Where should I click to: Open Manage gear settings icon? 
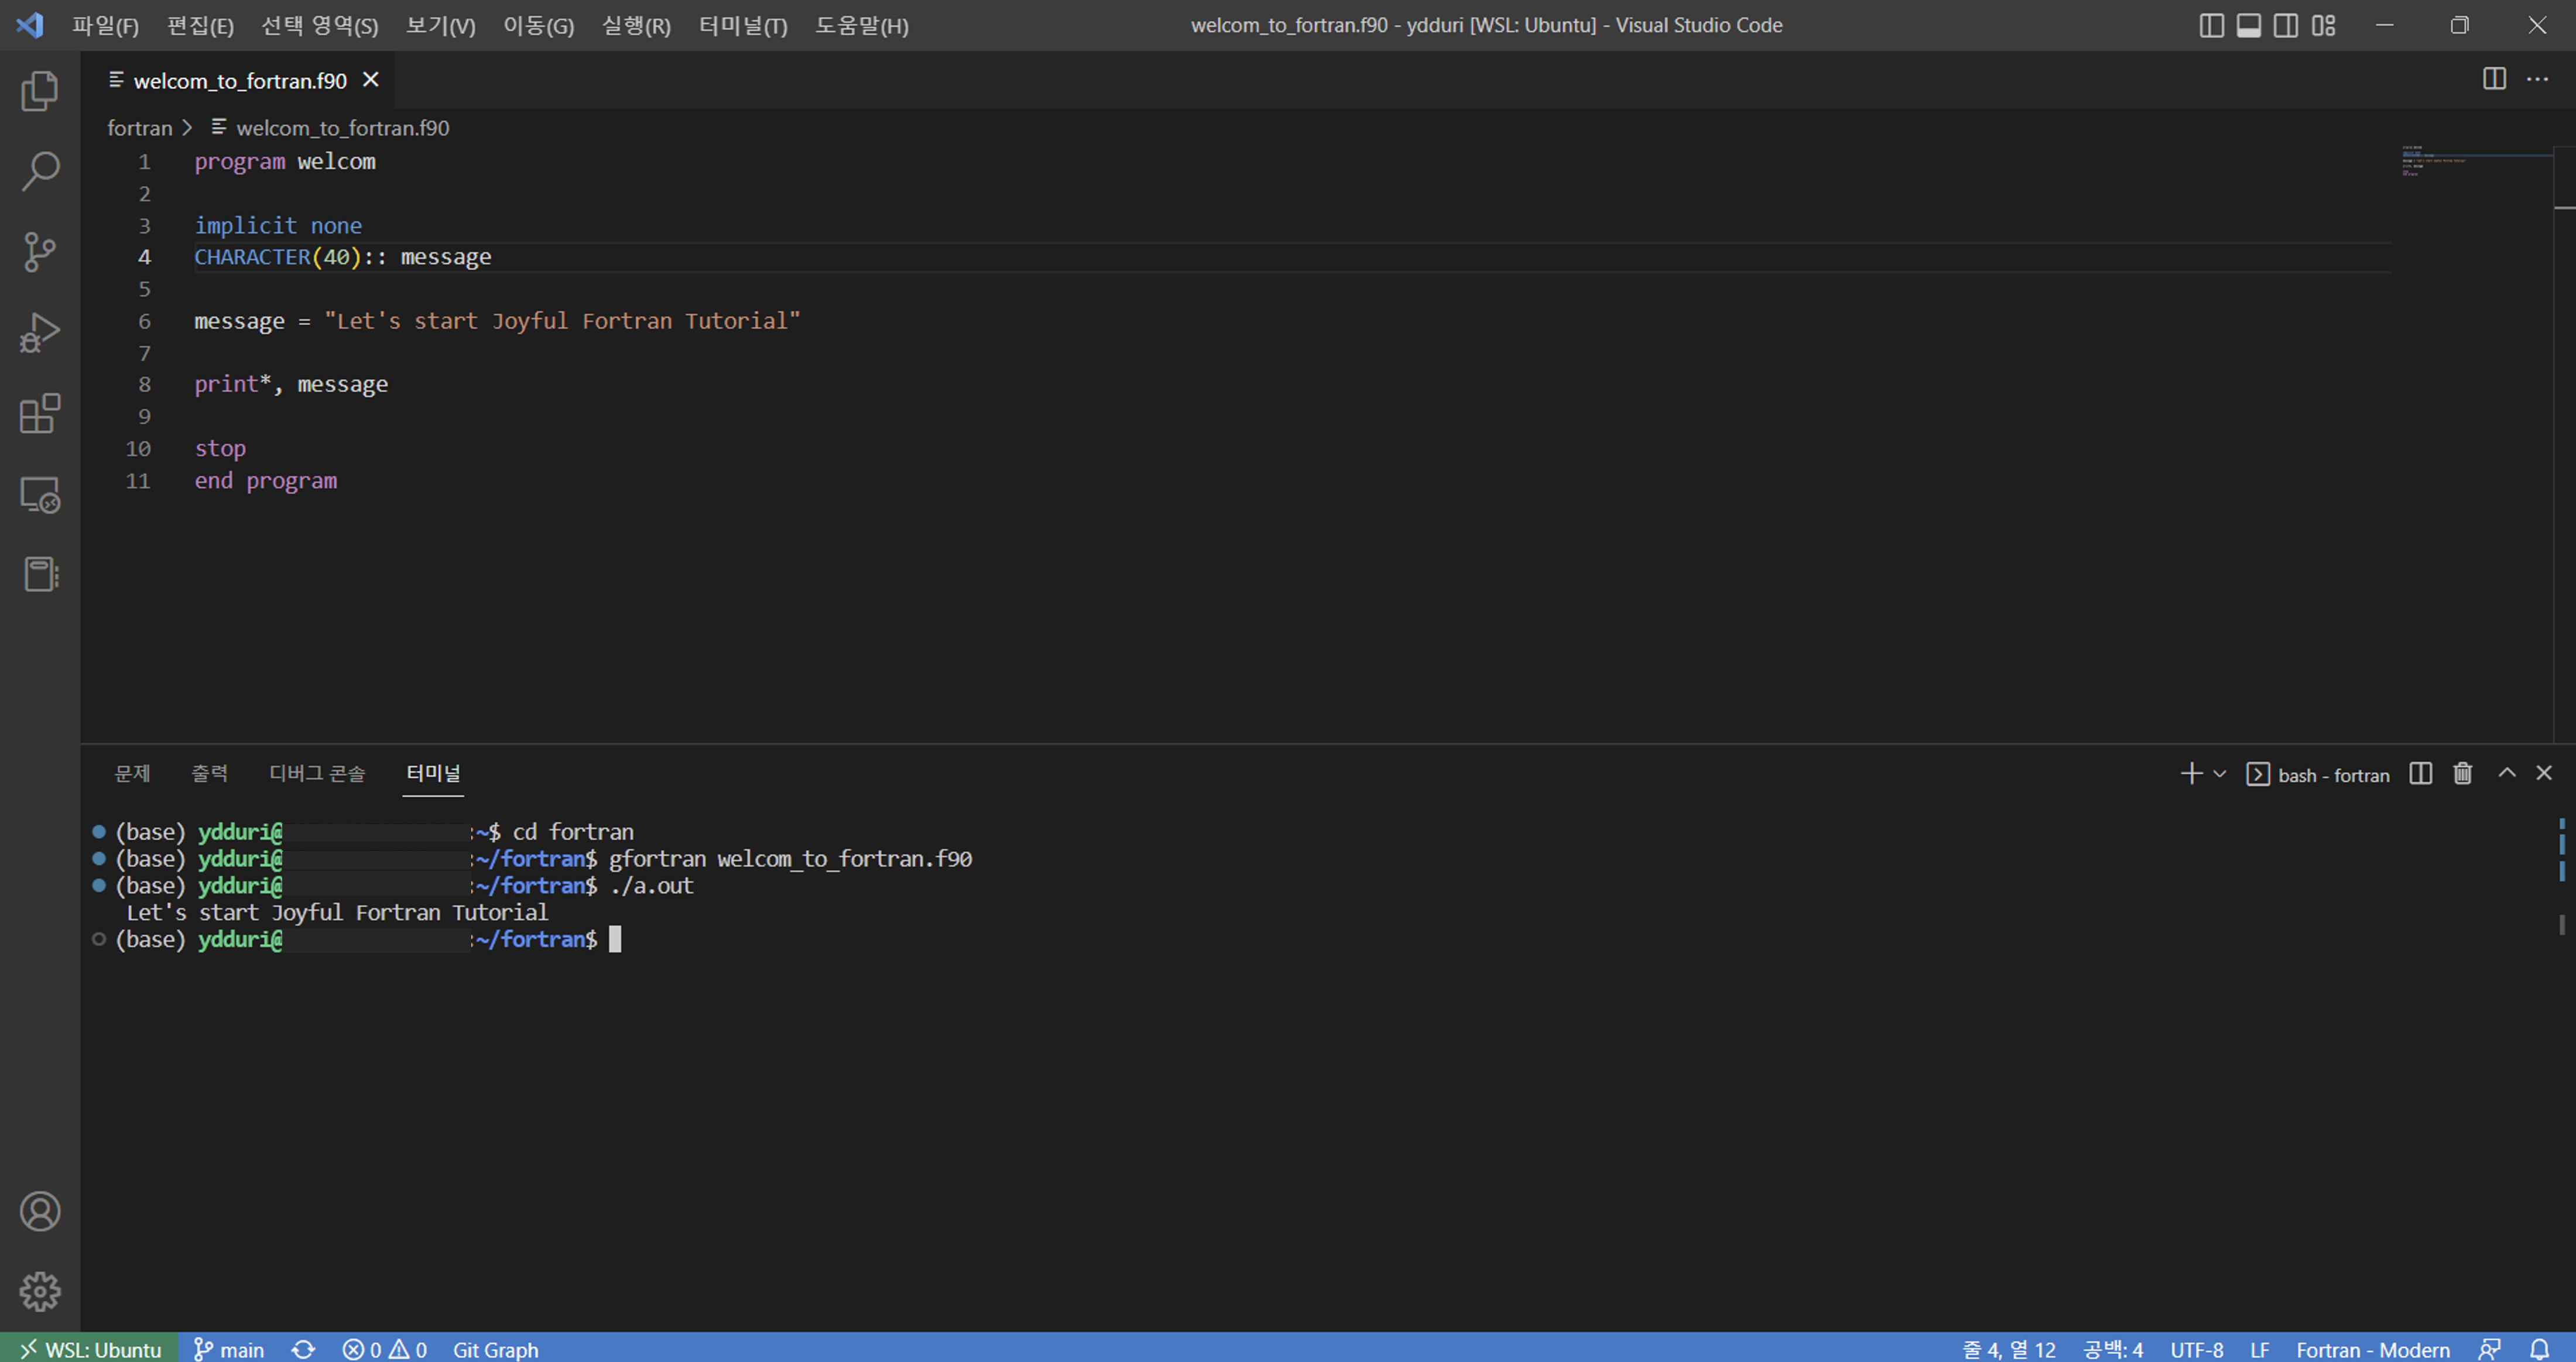pyautogui.click(x=40, y=1291)
